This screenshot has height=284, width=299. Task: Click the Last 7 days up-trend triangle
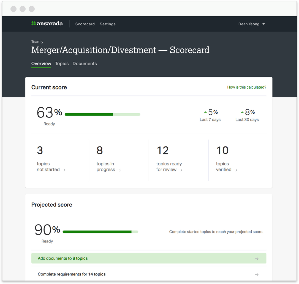click(205, 112)
